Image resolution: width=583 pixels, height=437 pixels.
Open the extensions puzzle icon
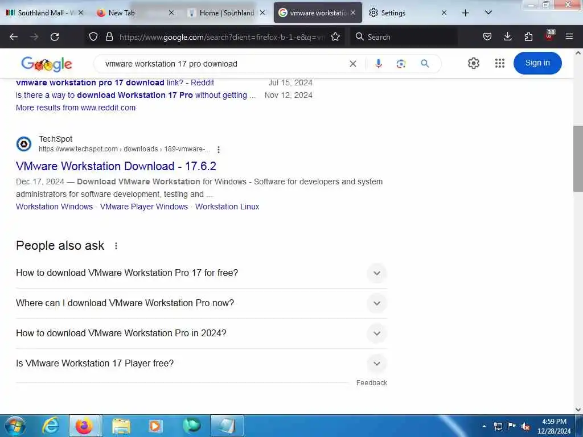(528, 37)
